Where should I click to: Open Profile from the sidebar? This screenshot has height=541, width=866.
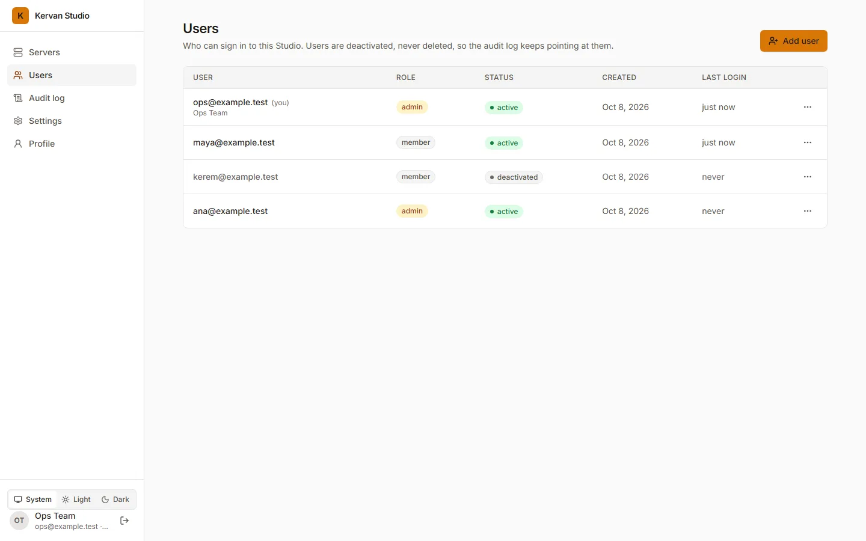click(72, 144)
